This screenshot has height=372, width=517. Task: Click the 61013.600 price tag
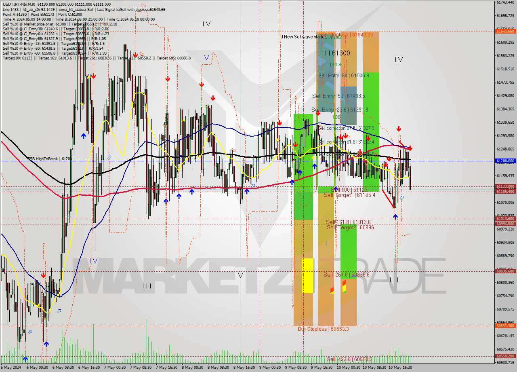(505, 218)
